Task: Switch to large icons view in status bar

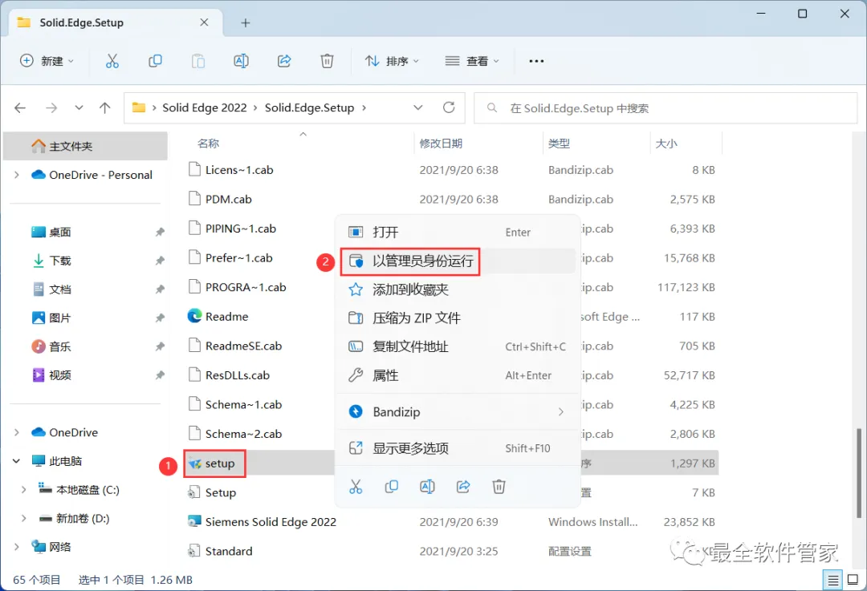Action: pos(853,580)
